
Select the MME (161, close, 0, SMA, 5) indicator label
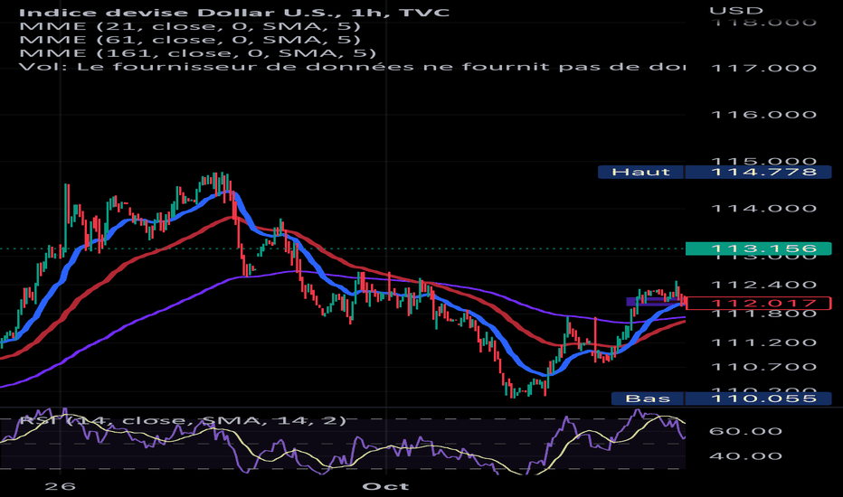tap(197, 53)
